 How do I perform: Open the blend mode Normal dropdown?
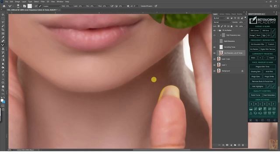pos(222,22)
